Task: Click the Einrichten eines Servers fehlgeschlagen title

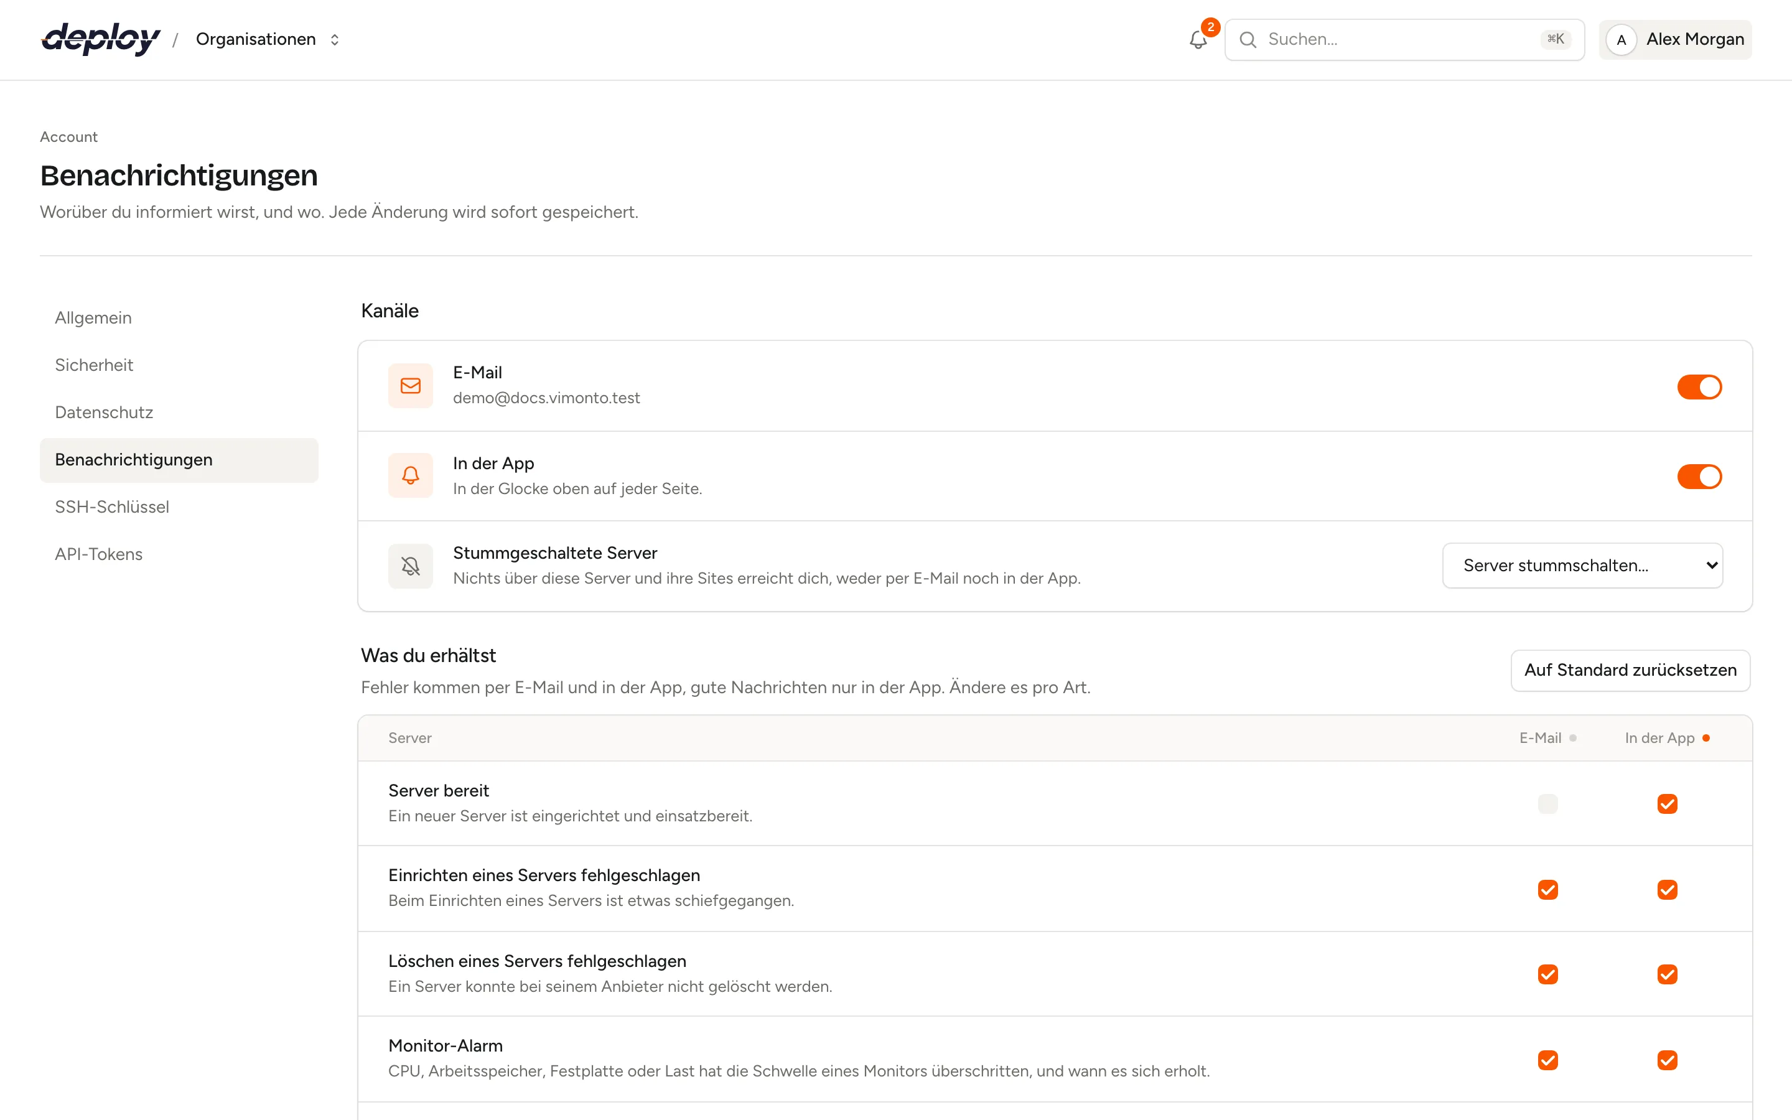Action: (544, 875)
